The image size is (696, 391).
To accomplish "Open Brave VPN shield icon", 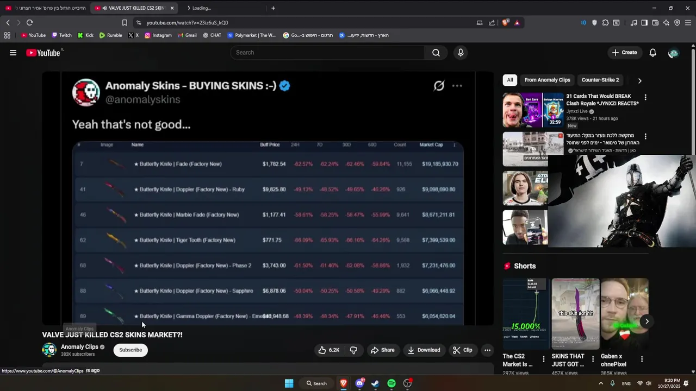I will tap(677, 23).
